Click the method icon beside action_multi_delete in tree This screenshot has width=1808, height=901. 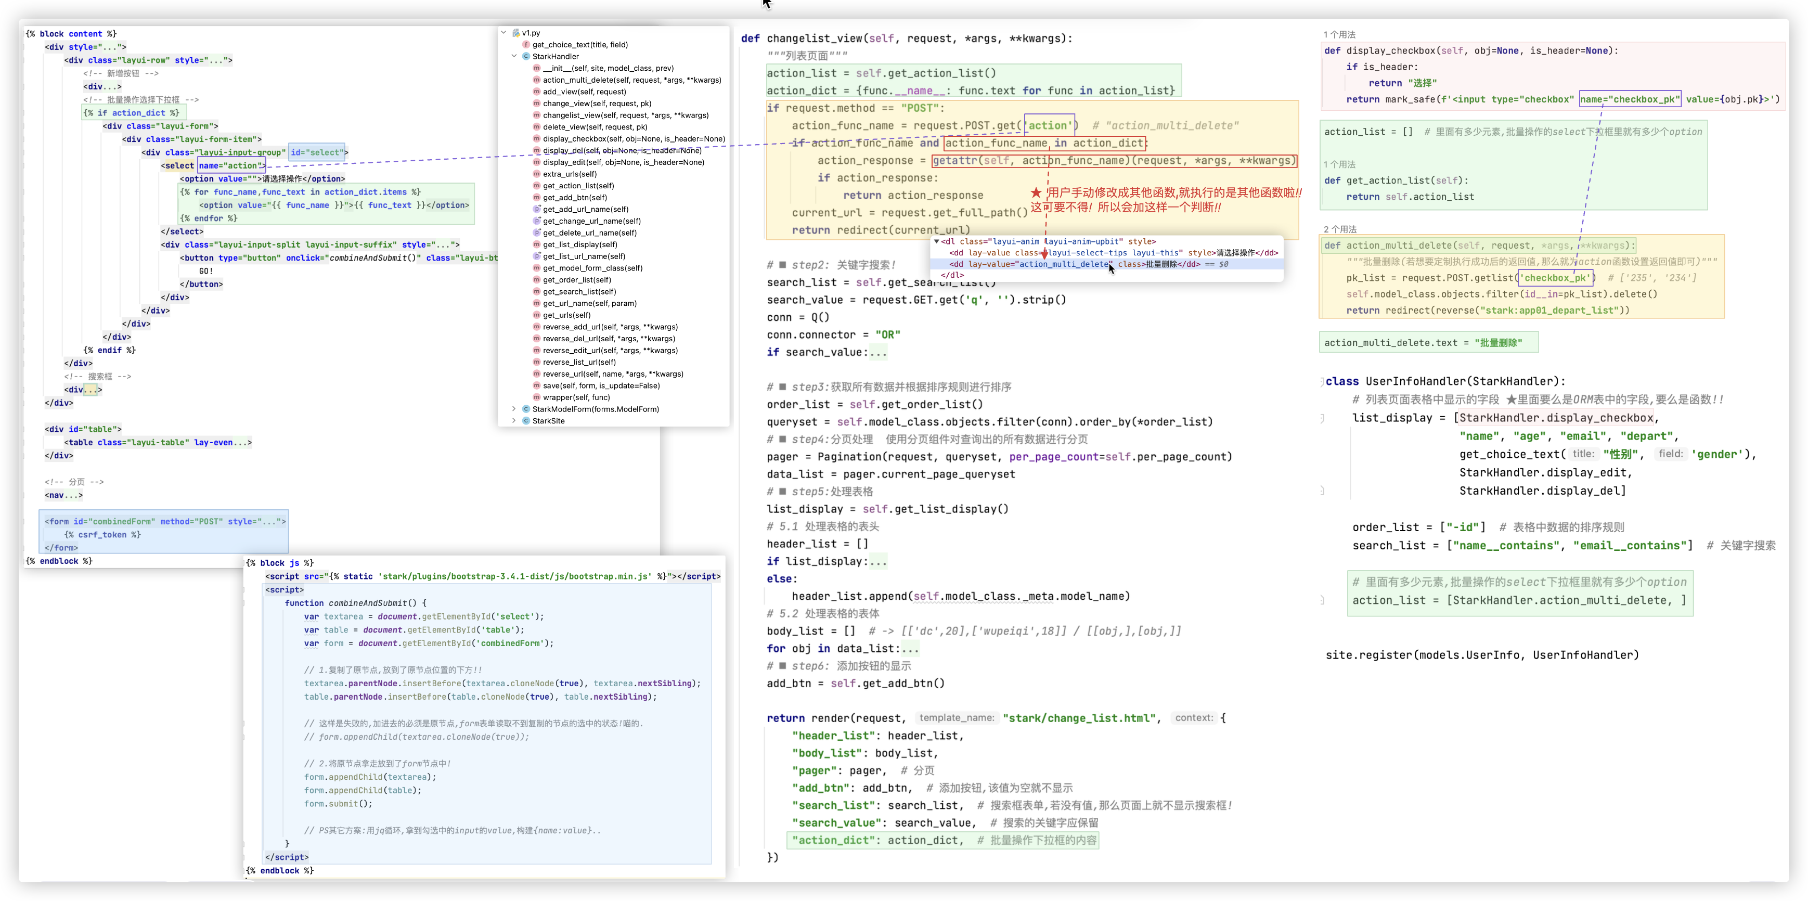click(536, 80)
